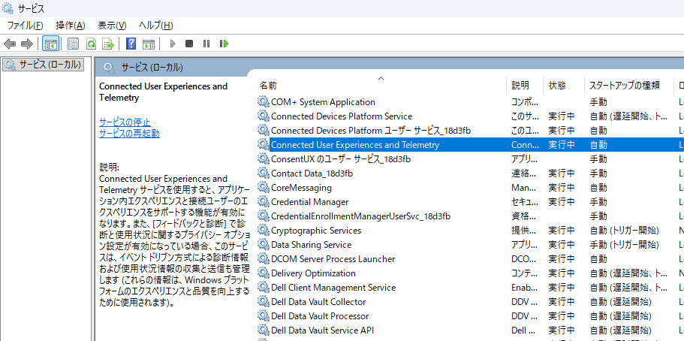Image resolution: width=684 pixels, height=341 pixels.
Task: Toggle the show/hide action pane button
Action: (x=149, y=44)
